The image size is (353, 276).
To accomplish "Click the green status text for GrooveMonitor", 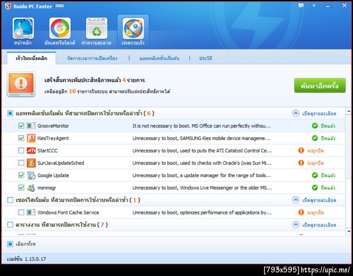I will click(x=328, y=125).
